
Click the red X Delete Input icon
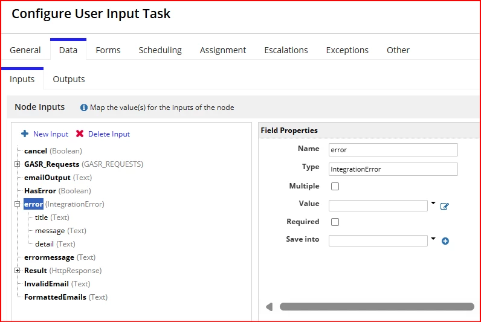click(80, 134)
